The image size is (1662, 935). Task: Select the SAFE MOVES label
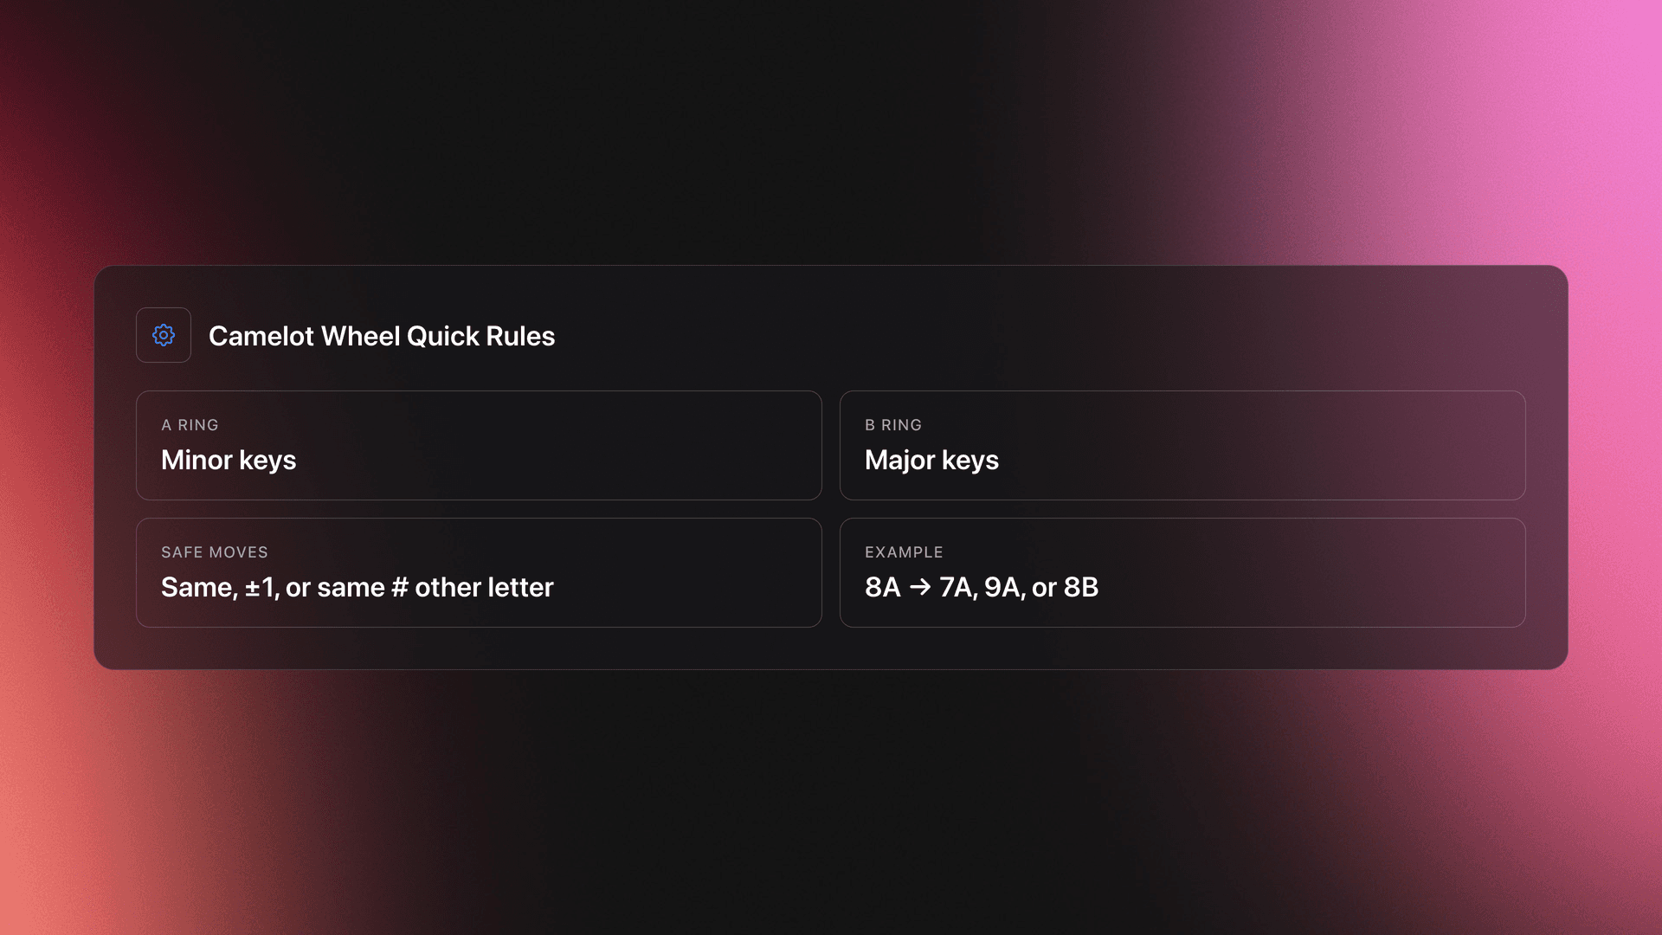(215, 552)
